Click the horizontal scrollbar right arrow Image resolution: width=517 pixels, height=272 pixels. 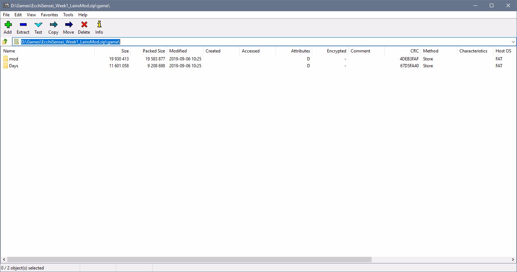[x=513, y=260]
